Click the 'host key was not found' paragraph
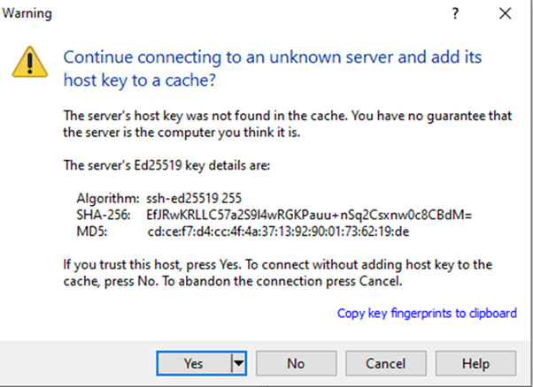 [x=288, y=124]
